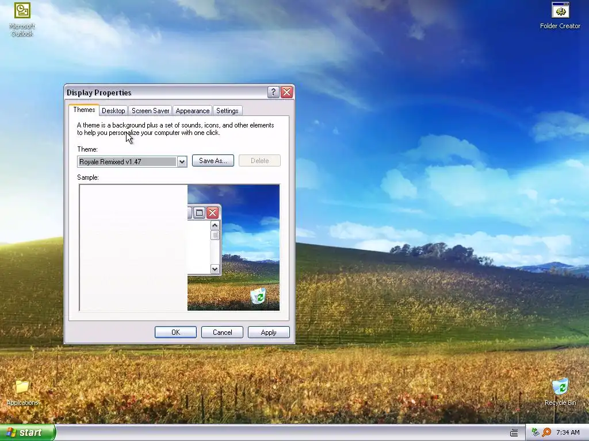Switch to the Settings tab
Screen dimensions: 589x441
[x=227, y=111]
